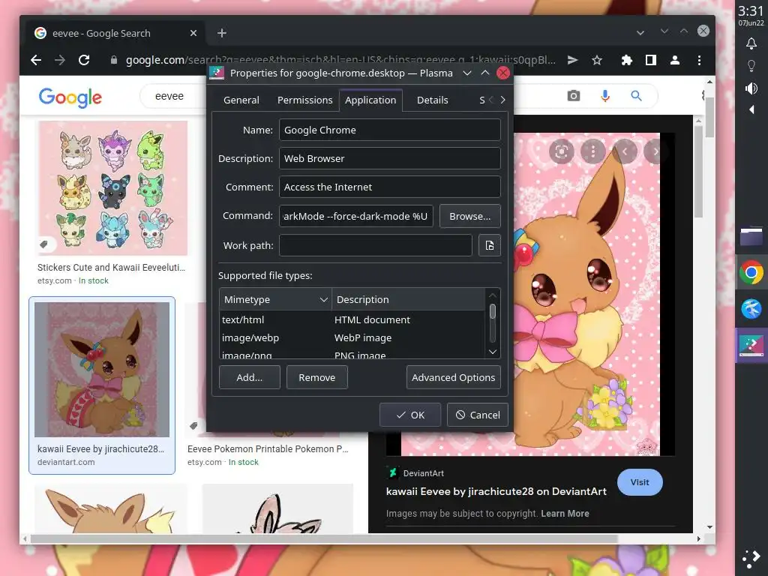Switch to the Details tab
The height and width of the screenshot is (576, 768).
click(x=433, y=100)
